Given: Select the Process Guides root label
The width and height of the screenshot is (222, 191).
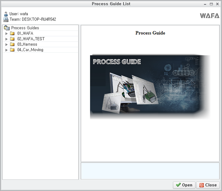Looking at the screenshot, I should 25,28.
